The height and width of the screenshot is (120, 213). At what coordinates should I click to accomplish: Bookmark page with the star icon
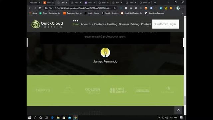coord(115,8)
